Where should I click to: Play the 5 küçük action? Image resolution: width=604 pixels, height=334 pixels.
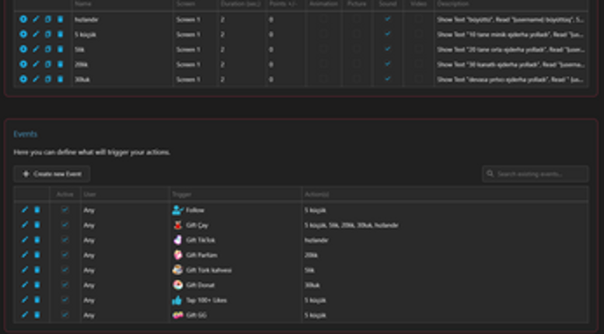[x=23, y=34]
